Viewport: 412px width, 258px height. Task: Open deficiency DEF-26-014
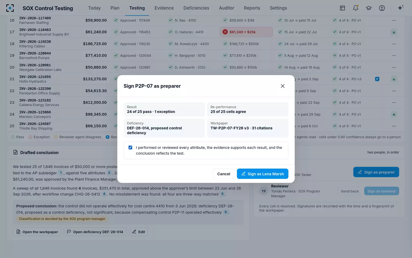[x=95, y=232]
